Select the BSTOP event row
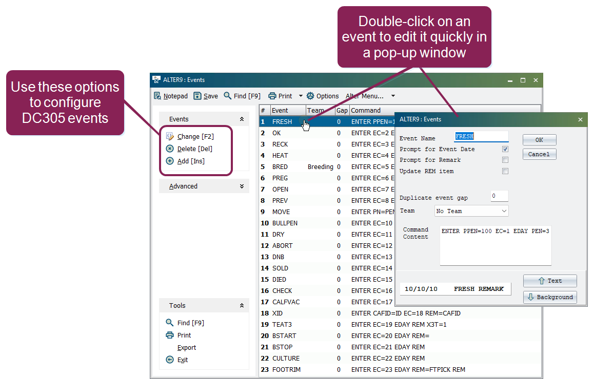 tap(400, 347)
